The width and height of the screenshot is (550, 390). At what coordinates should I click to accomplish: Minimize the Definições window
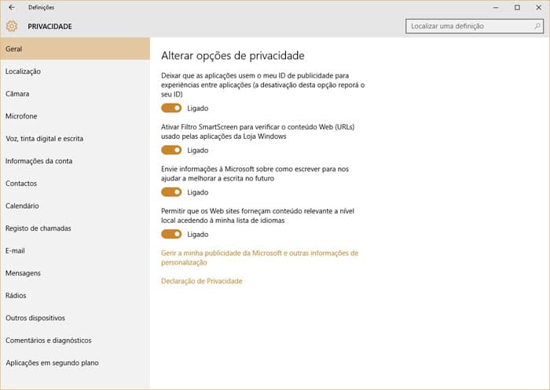click(496, 7)
